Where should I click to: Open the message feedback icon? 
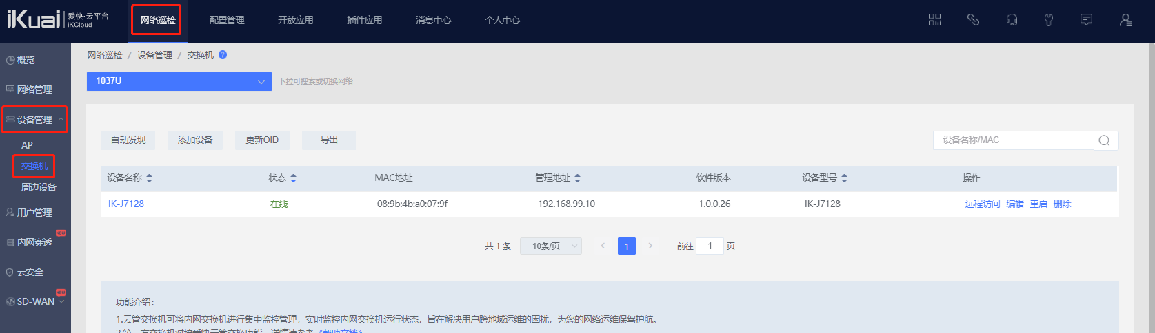coord(1086,20)
